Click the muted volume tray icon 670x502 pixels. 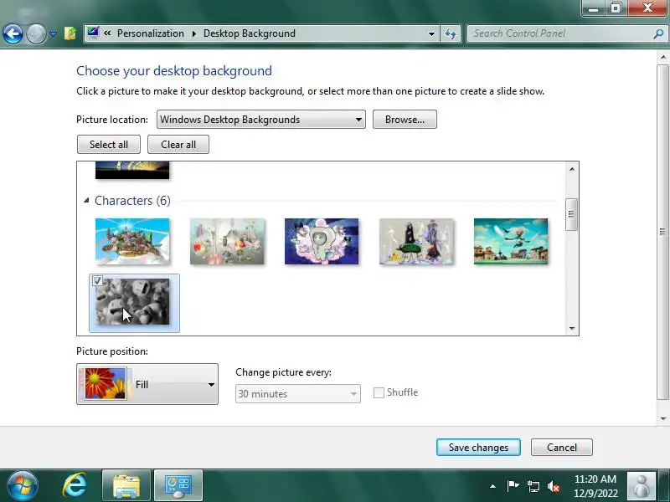pos(554,486)
